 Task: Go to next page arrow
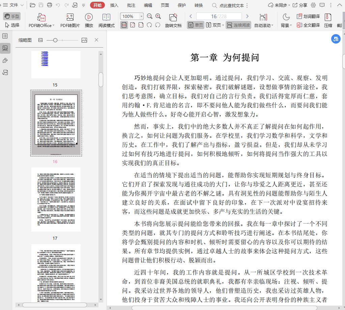pos(247,16)
